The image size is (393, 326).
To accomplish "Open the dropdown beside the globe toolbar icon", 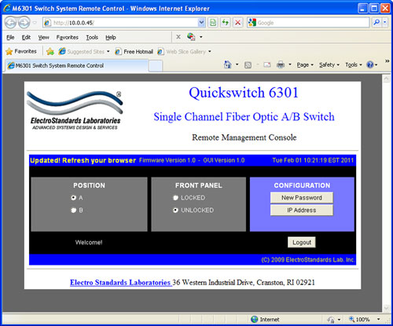I will click(201, 37).
